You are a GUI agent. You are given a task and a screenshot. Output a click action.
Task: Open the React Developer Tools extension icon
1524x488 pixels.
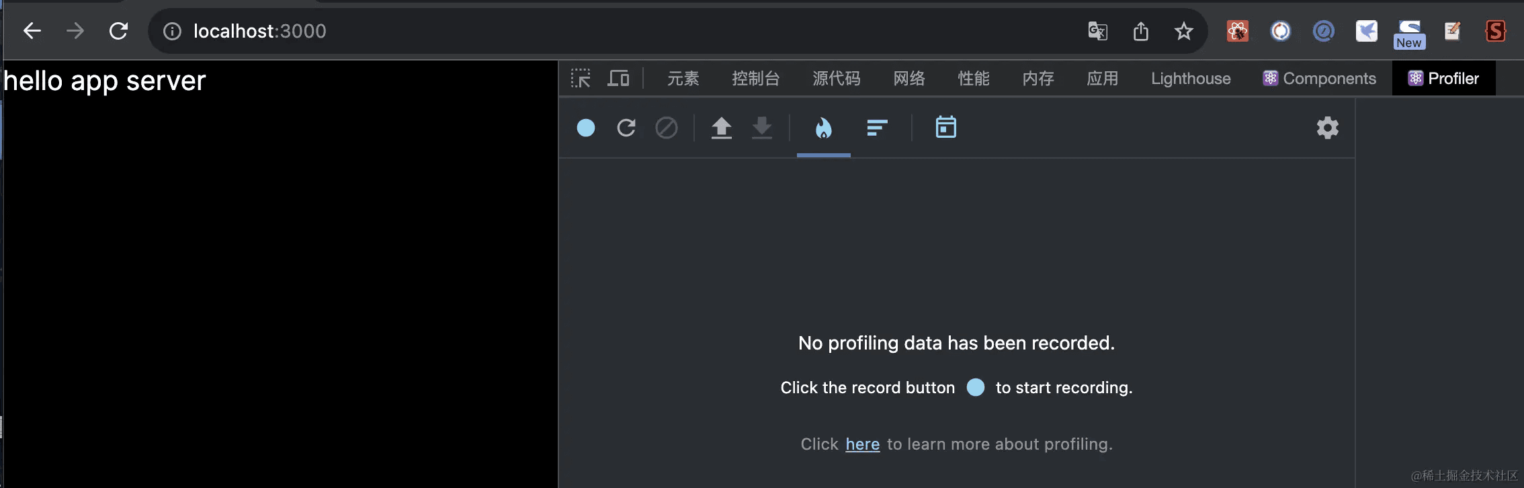[x=1238, y=31]
